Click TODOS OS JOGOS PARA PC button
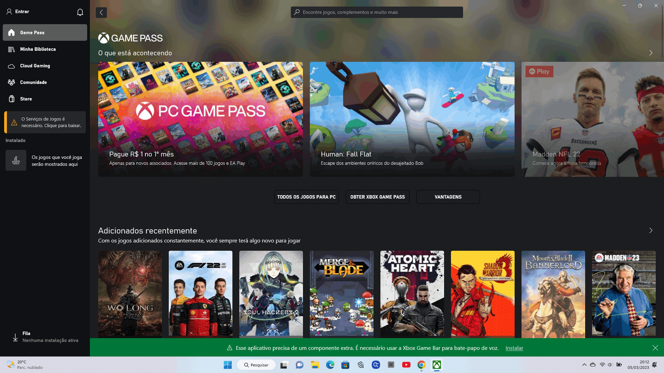This screenshot has height=373, width=664. tap(306, 197)
